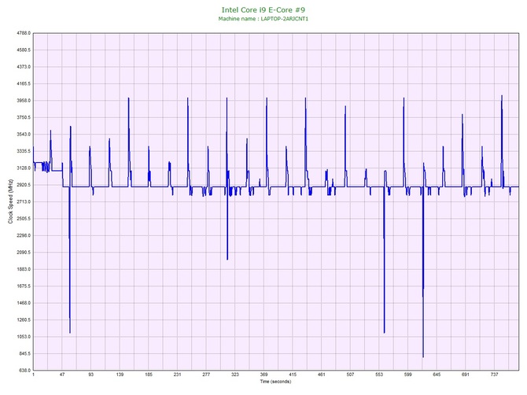Click the 638.0 y-axis value
Viewport: 527px width, 395px height.
click(x=24, y=371)
